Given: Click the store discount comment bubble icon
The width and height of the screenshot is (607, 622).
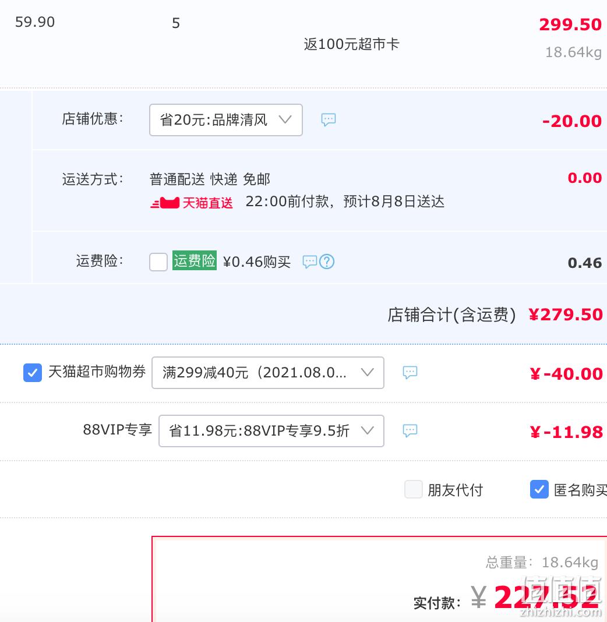Looking at the screenshot, I should [329, 120].
